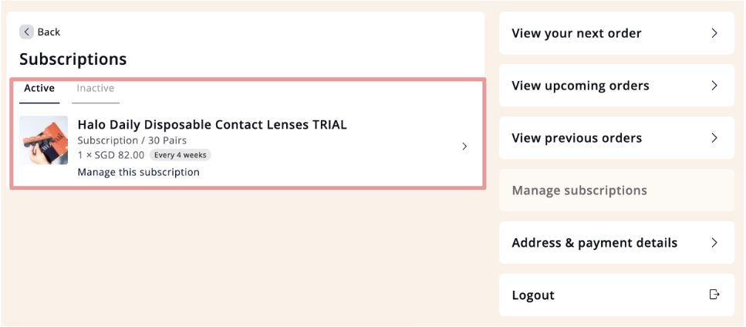The image size is (746, 327).
Task: Open View previous orders
Action: point(616,137)
